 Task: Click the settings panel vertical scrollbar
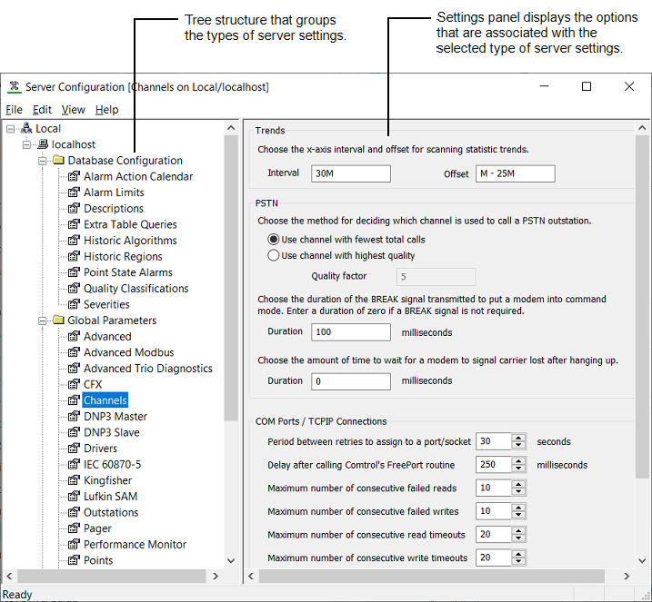[642, 309]
